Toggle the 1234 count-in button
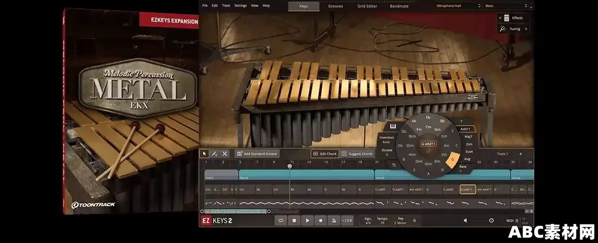 click(347, 220)
